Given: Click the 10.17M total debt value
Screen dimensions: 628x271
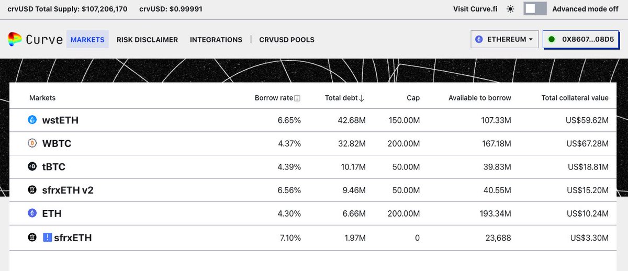Looking at the screenshot, I should point(353,167).
